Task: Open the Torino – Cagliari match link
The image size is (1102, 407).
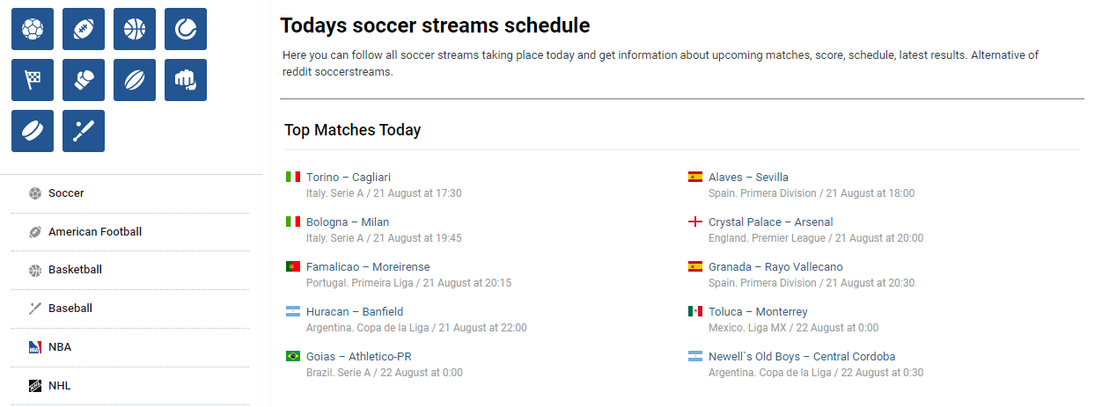Action: point(349,178)
